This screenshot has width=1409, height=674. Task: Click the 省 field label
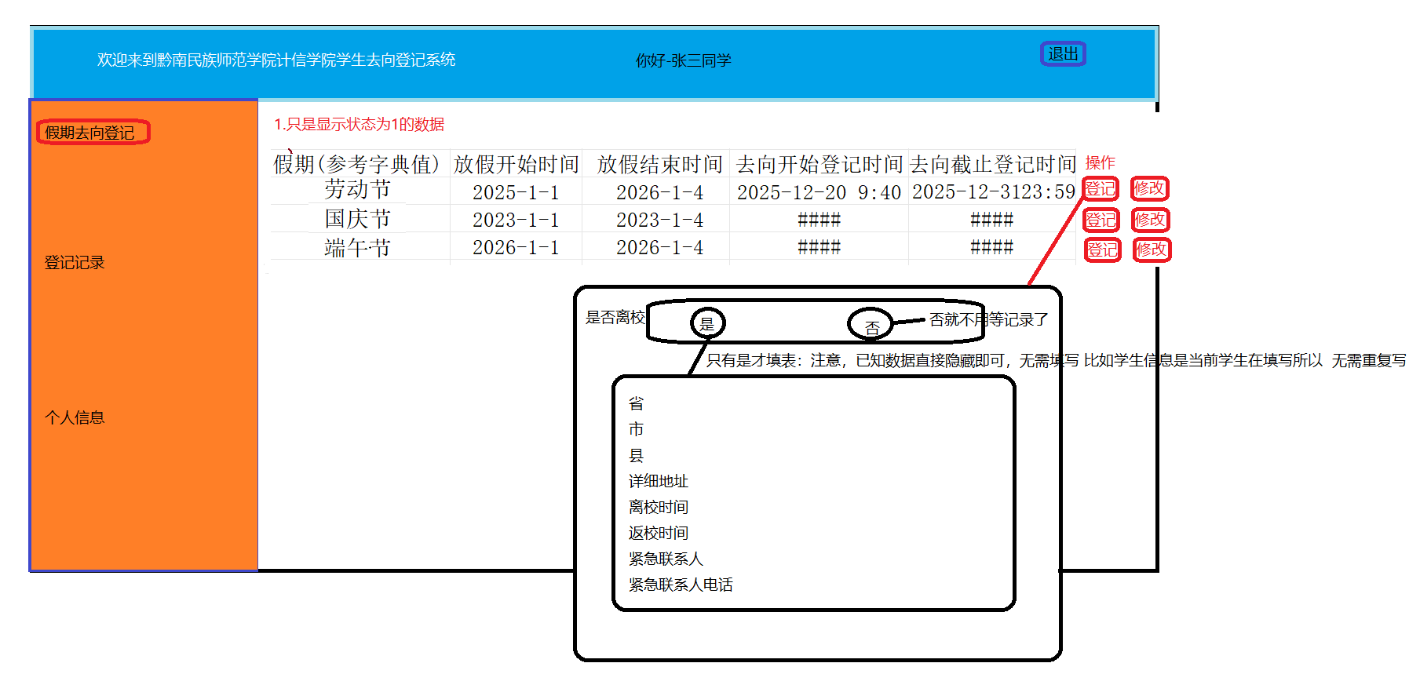coord(636,403)
